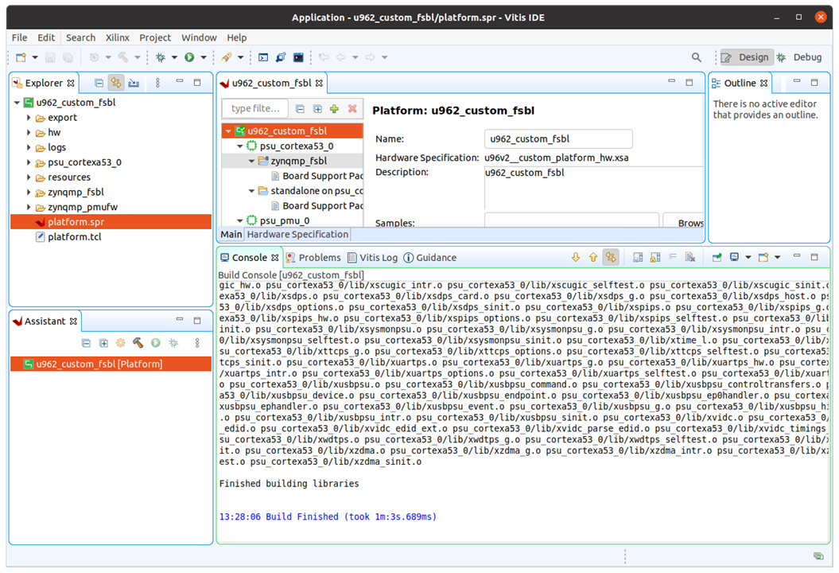Switch to the Guidance tab
The image size is (839, 573).
click(x=429, y=258)
